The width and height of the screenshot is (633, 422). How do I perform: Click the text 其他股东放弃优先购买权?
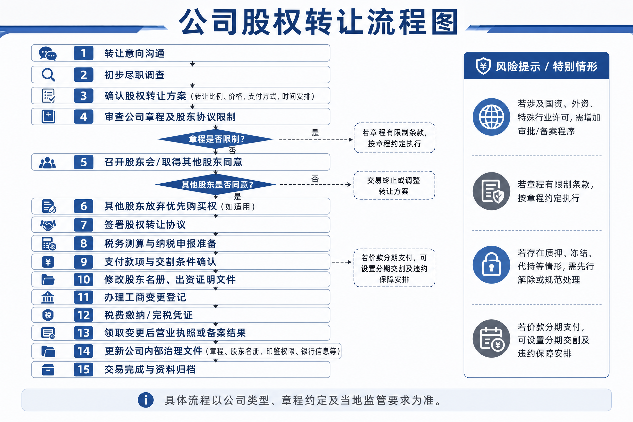(160, 206)
